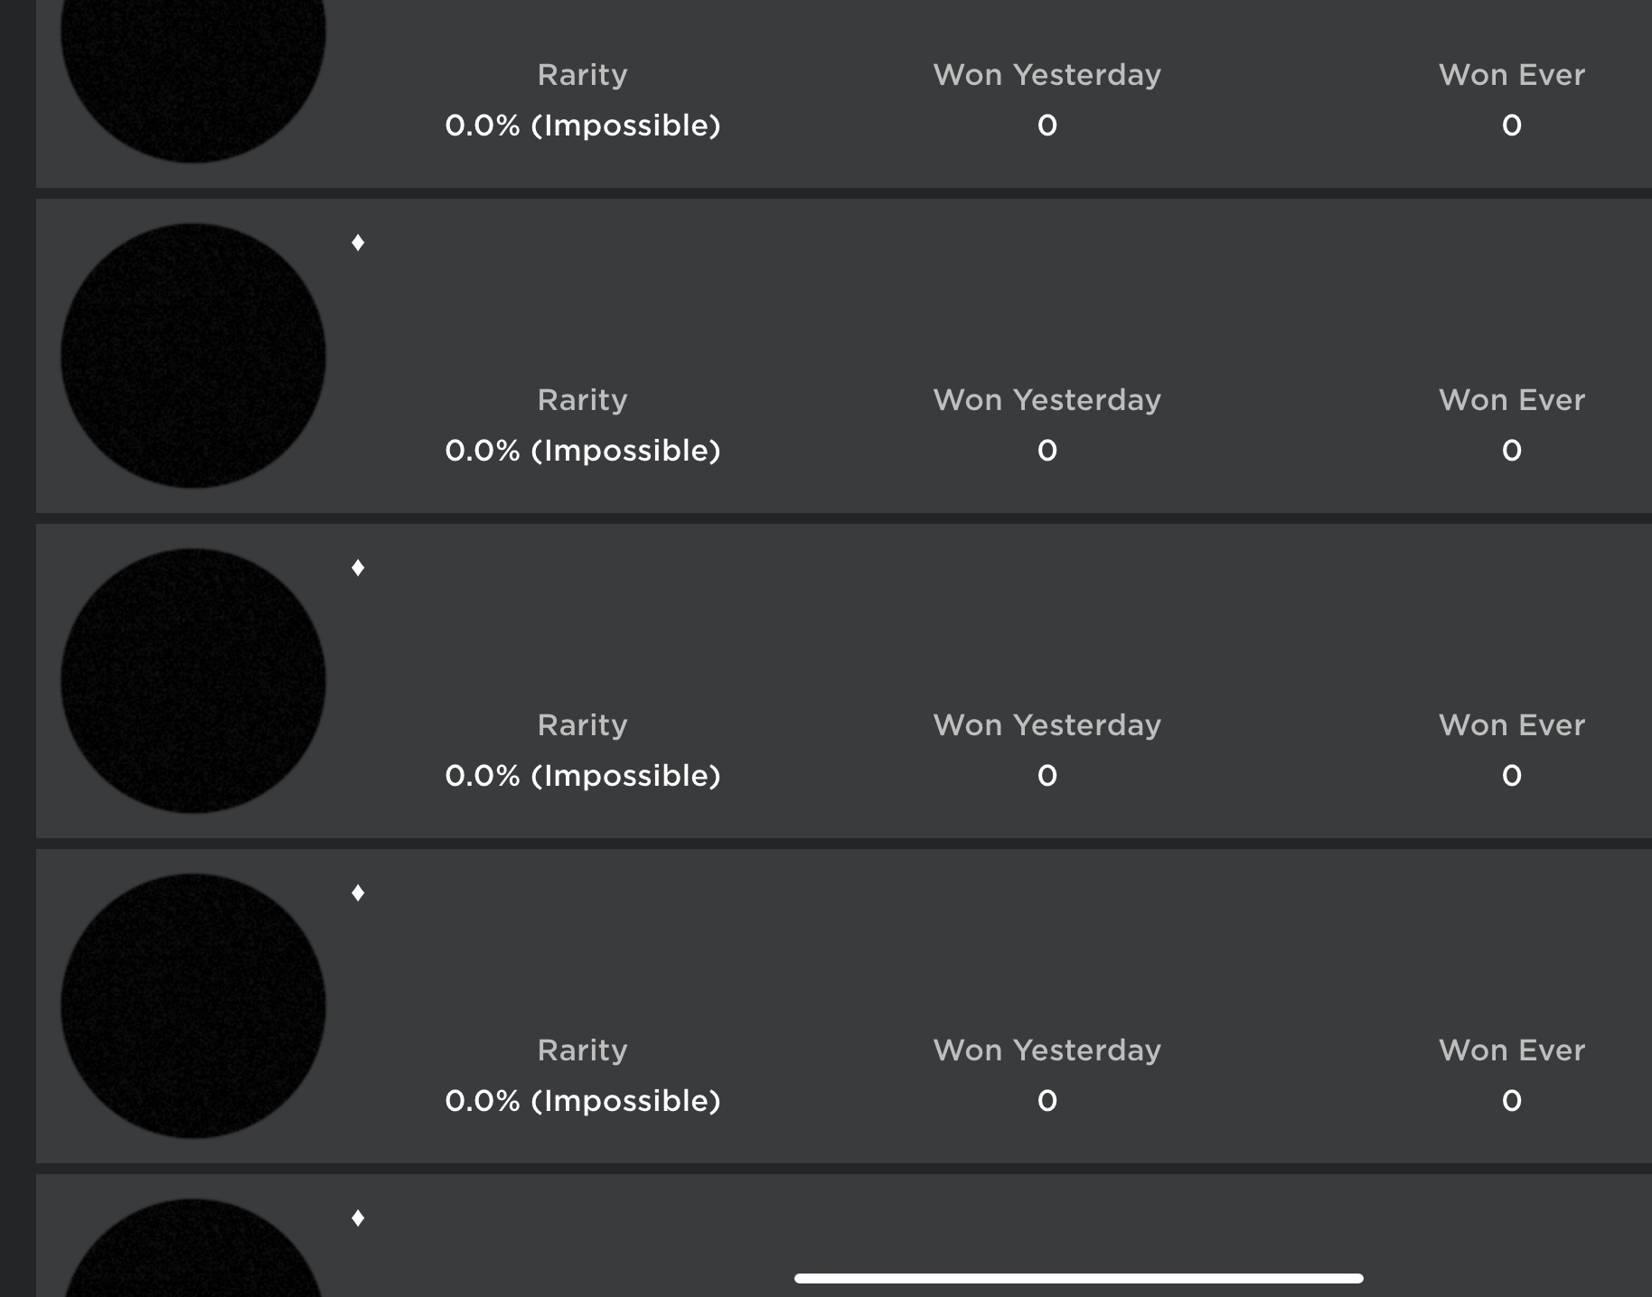Tap the fourth badge's black circle image
The image size is (1652, 1297).
(192, 1006)
